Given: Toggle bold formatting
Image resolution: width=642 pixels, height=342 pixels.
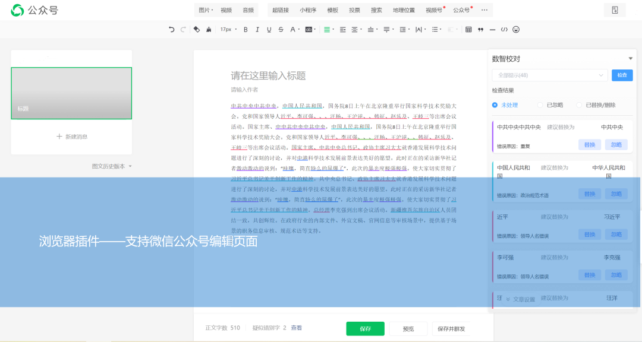Looking at the screenshot, I should 246,30.
